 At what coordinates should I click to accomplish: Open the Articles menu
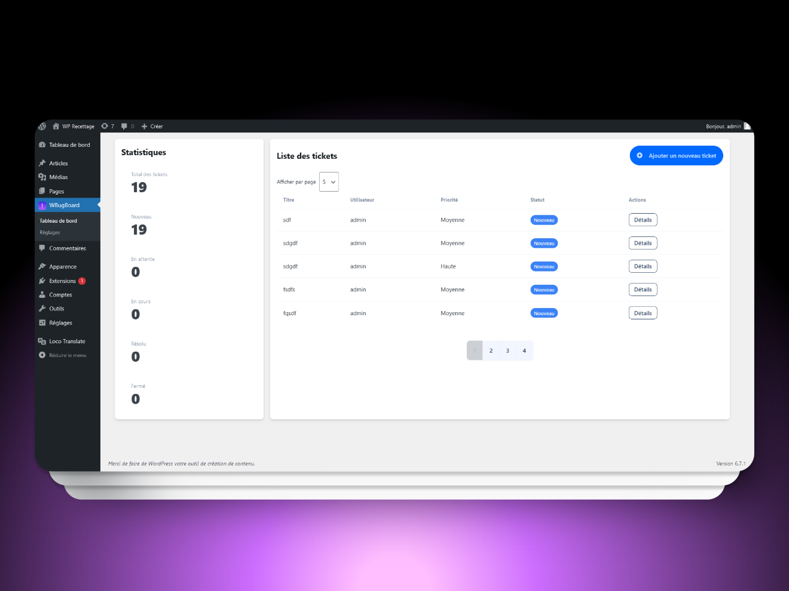coord(68,164)
